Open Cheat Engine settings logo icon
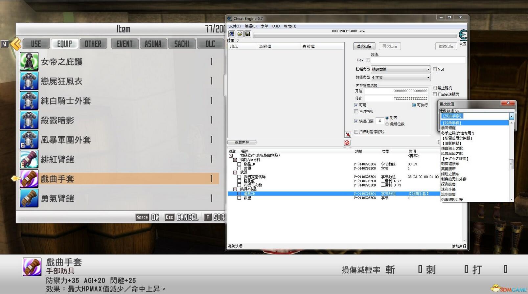This screenshot has height=294, width=528. (x=463, y=35)
